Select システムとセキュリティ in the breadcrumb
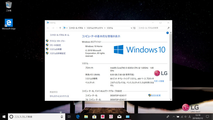Image resolution: width=213 pixels, height=120 pixels. [95, 28]
